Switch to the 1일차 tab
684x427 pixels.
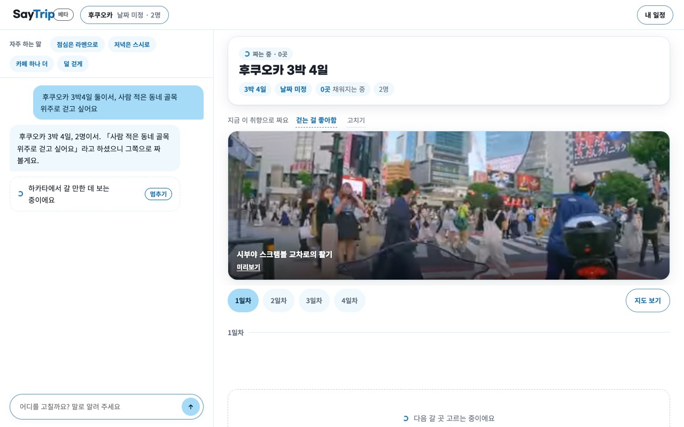click(243, 301)
